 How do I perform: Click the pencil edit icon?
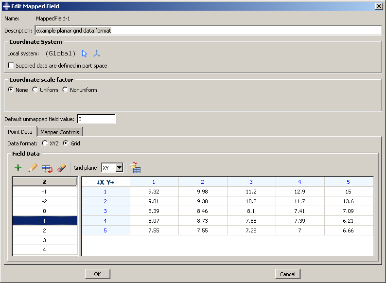[x=33, y=168]
